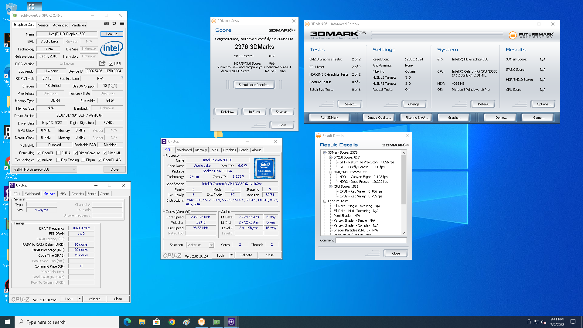This screenshot has width=583, height=328.
Task: Open the notification center icon
Action: pyautogui.click(x=573, y=322)
